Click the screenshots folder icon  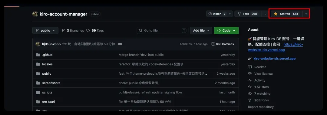[38, 83]
